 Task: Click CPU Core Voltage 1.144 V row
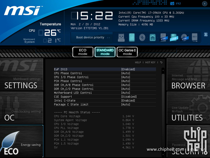[94, 116]
